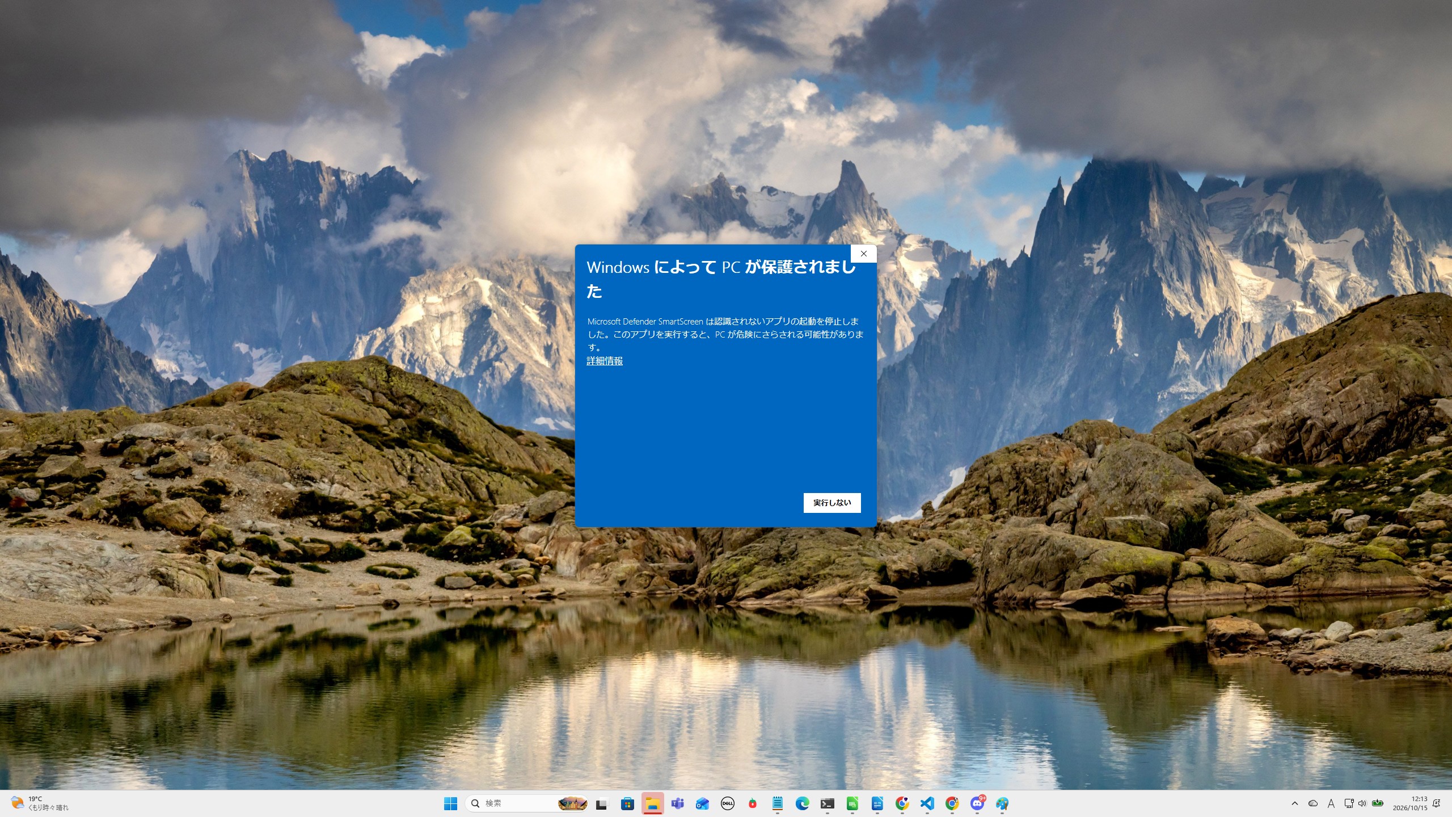Image resolution: width=1452 pixels, height=817 pixels.
Task: Switch to the first Chrome taskbar icon
Action: tap(902, 803)
